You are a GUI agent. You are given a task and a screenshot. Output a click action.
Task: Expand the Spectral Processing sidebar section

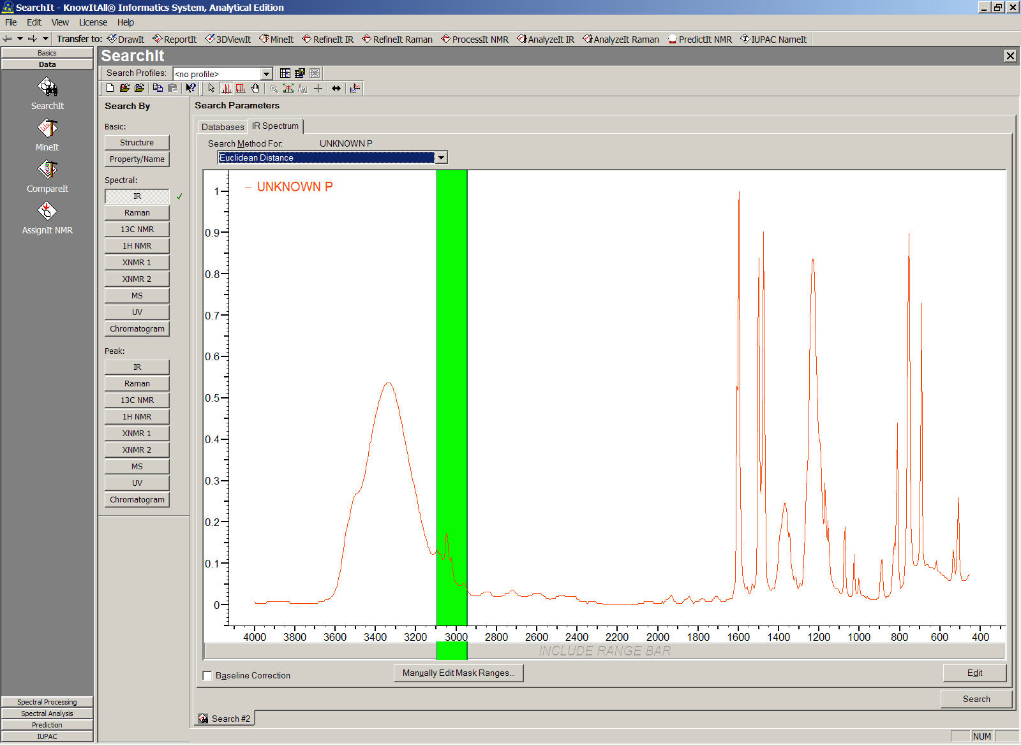(47, 702)
